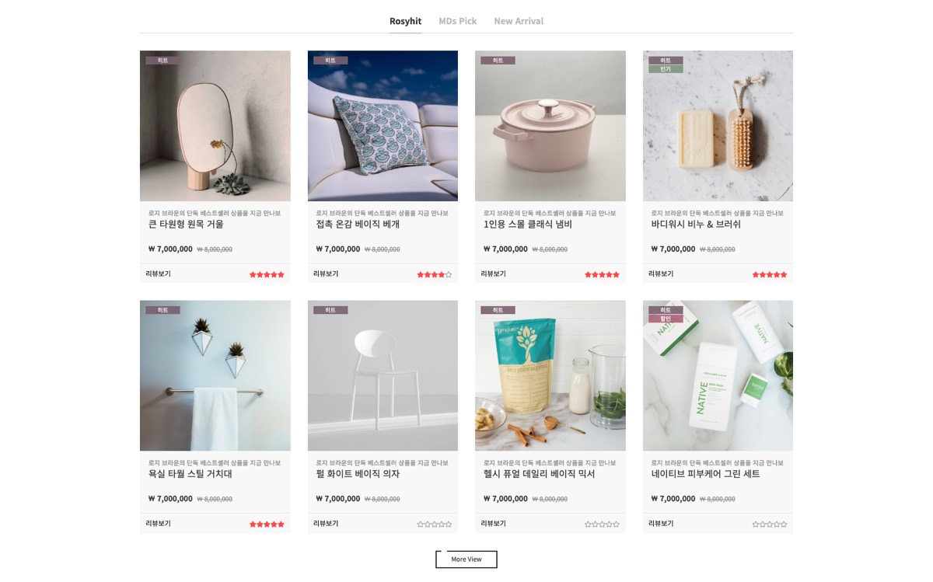Viewport: 933px width, 582px height.
Task: Open 리뷰보기 for 1인용 스몰 클래식 냄비
Action: (x=493, y=274)
